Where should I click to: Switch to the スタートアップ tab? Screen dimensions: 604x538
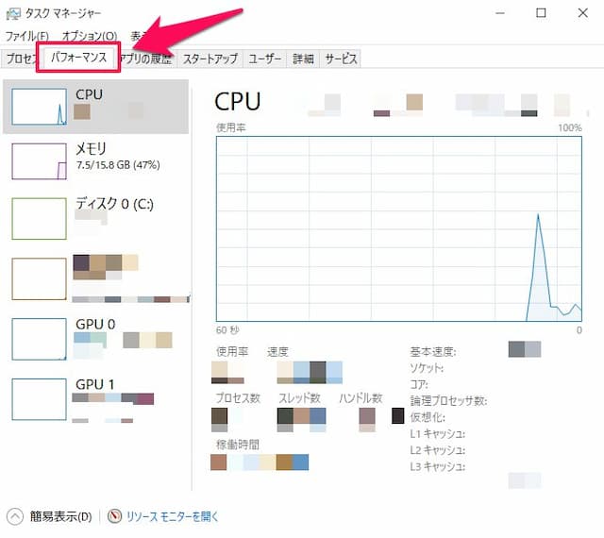[210, 59]
